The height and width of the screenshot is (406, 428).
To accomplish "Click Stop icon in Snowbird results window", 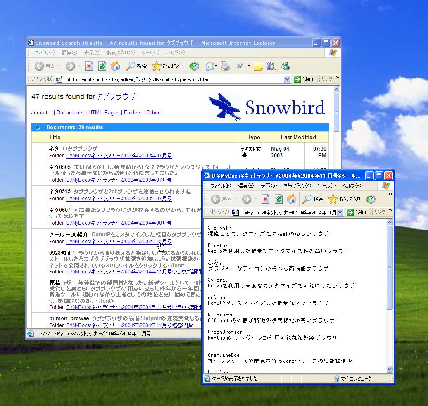I will tap(89, 66).
